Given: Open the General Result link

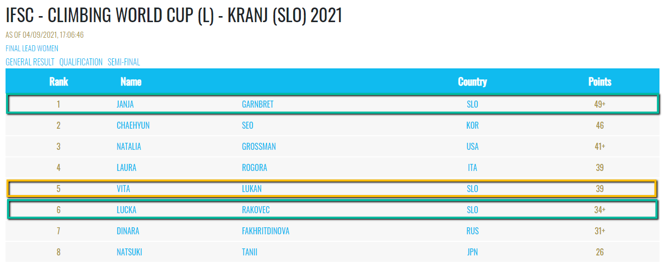Looking at the screenshot, I should pos(30,62).
